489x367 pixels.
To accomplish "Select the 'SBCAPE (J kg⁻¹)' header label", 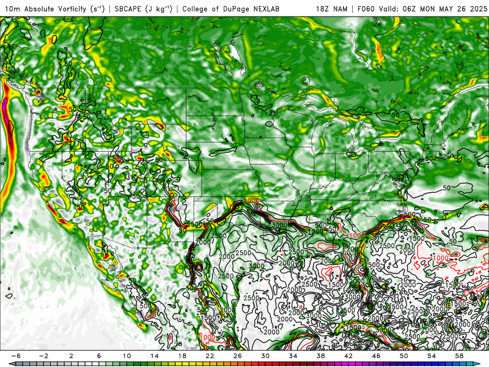I will [x=144, y=9].
